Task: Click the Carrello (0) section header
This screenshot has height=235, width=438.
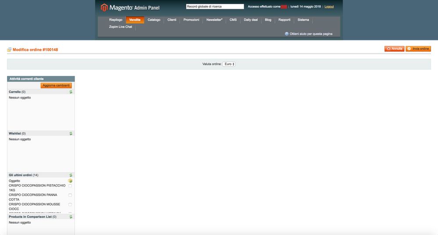Action: coord(17,92)
